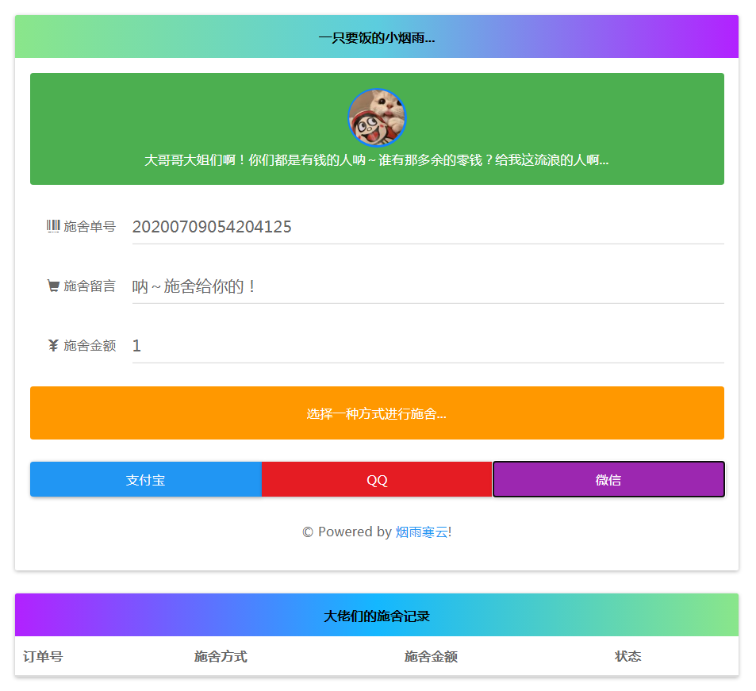Click the orange 选择一种方式进行施舍 bar
The image size is (756, 691).
pyautogui.click(x=377, y=413)
